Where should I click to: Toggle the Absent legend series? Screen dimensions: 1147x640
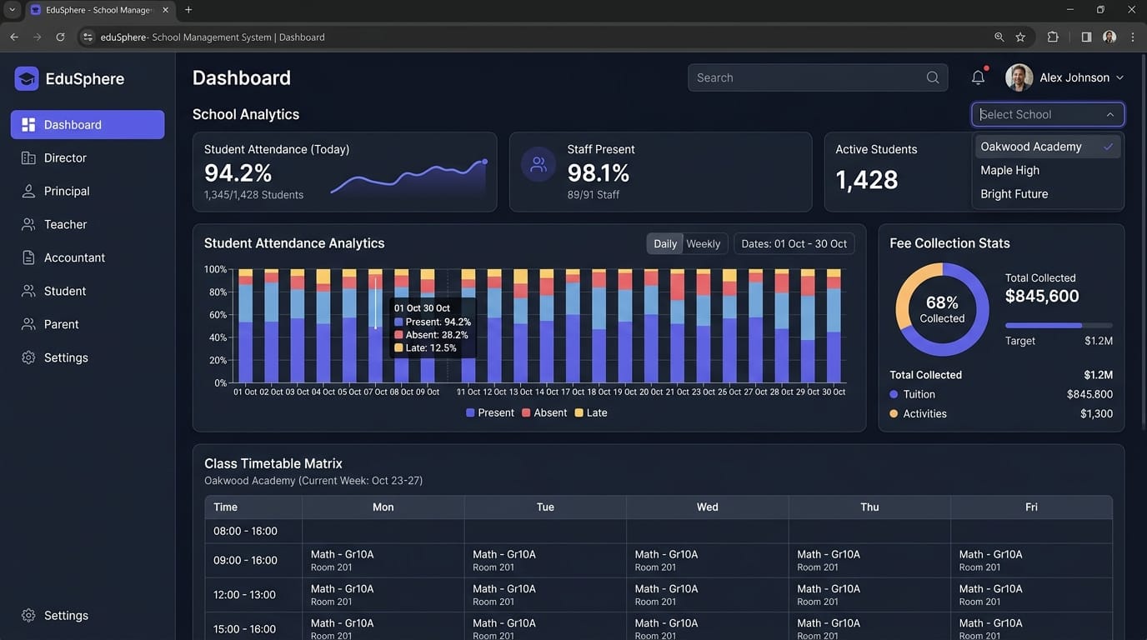544,412
